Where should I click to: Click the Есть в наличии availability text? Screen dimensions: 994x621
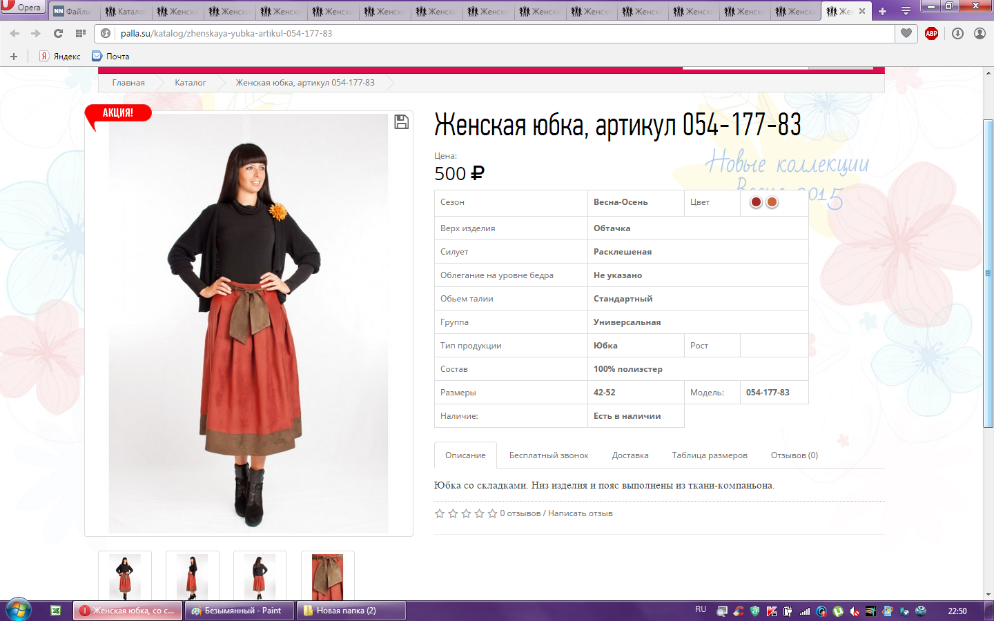click(x=627, y=416)
